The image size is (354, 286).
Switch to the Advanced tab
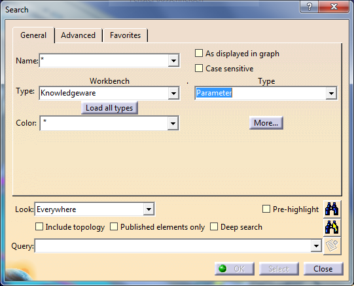(x=78, y=35)
